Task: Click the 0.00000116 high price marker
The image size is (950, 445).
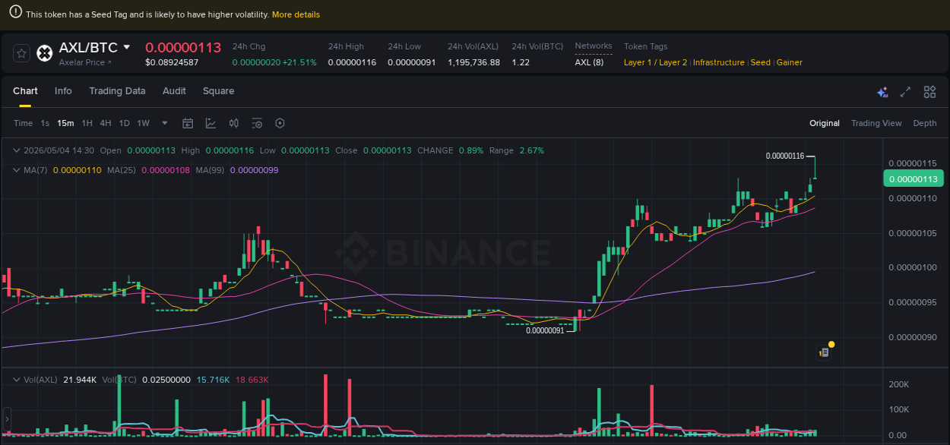Action: pyautogui.click(x=784, y=156)
